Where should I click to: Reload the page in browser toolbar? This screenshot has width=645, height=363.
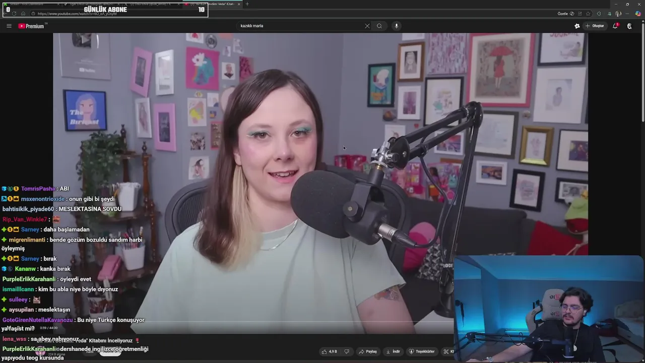point(14,14)
